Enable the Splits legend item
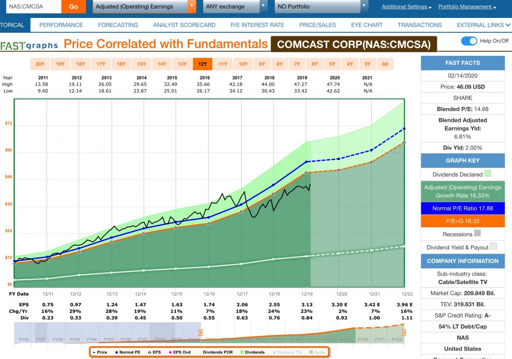 click(317, 352)
